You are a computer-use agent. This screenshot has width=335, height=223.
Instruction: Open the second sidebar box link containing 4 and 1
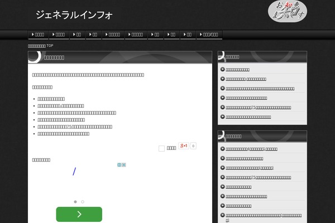point(251,149)
